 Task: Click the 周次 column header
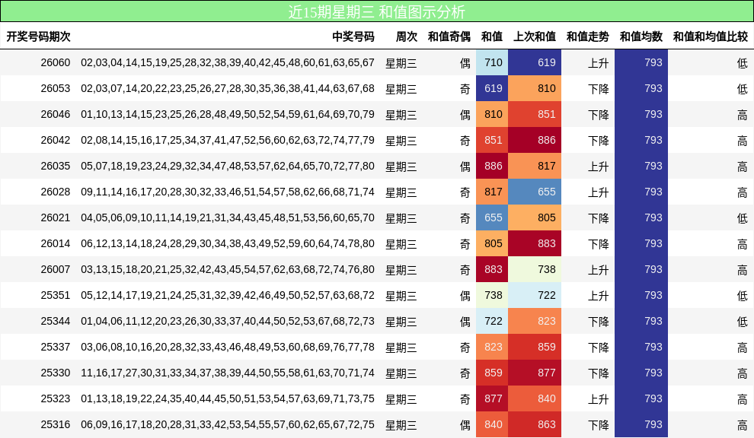click(x=406, y=34)
